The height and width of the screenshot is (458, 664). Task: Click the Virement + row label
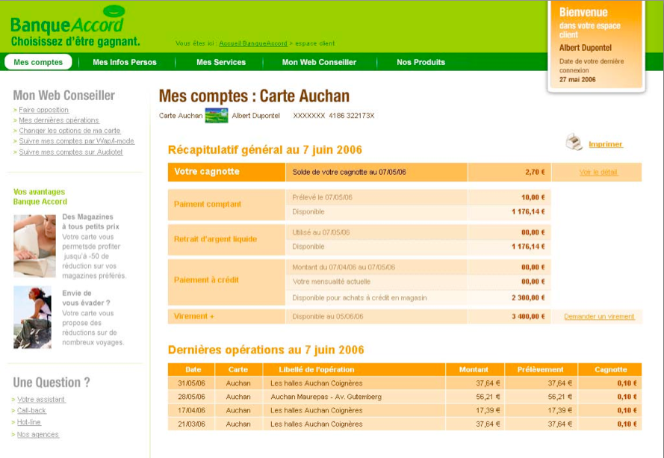click(x=194, y=316)
